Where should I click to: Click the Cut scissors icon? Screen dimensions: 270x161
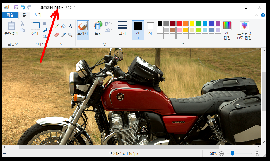coord(22,23)
